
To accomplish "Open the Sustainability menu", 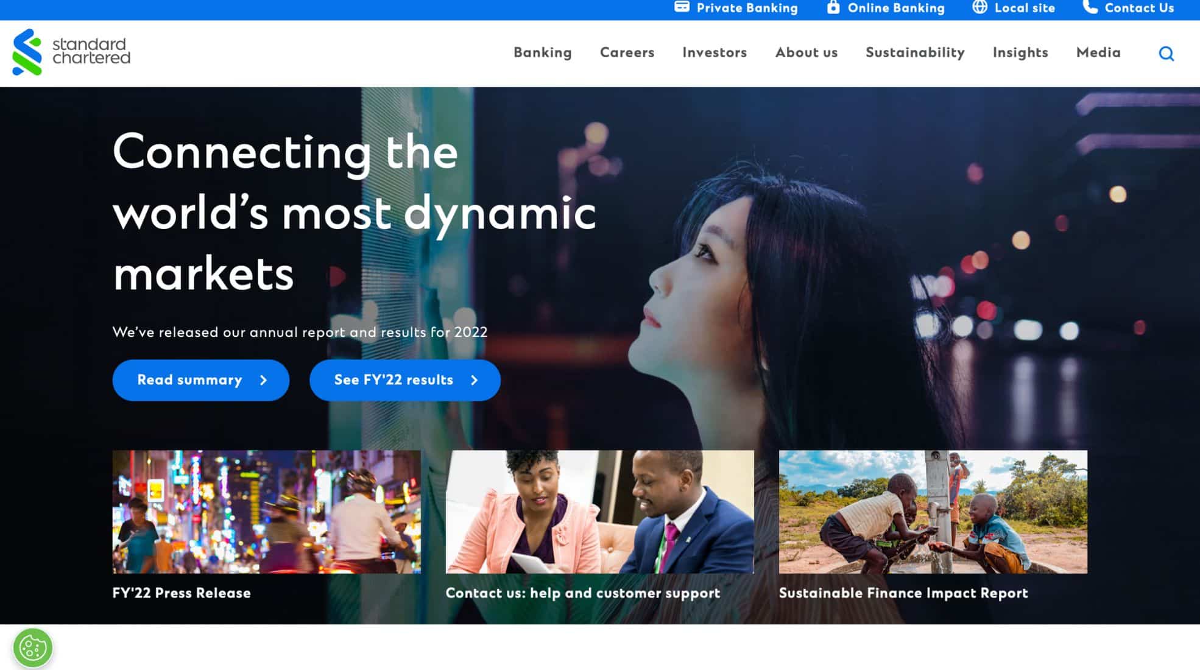I will [914, 53].
